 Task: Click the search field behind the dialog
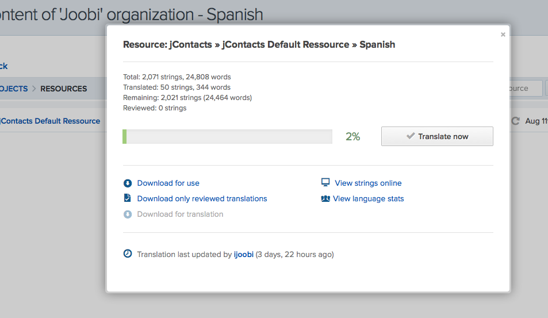point(526,89)
